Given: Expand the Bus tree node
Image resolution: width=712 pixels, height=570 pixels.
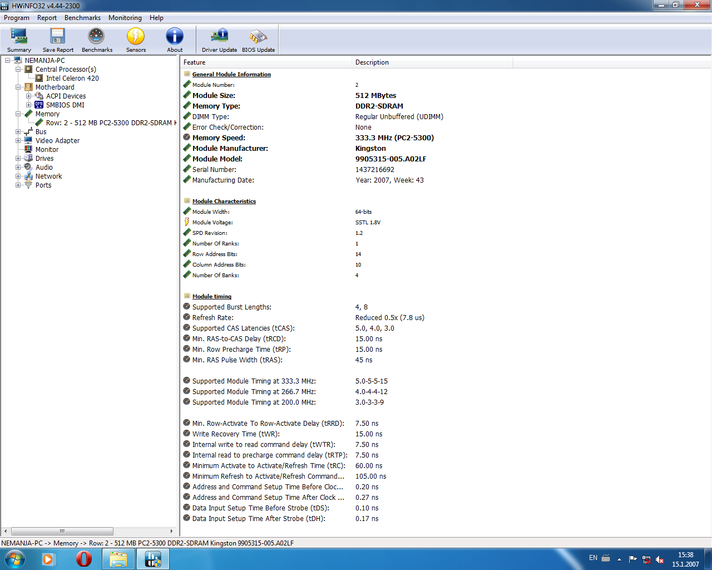Looking at the screenshot, I should point(18,131).
